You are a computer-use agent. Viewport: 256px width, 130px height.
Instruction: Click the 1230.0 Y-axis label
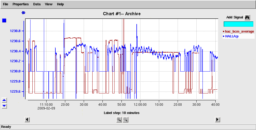tap(15, 71)
